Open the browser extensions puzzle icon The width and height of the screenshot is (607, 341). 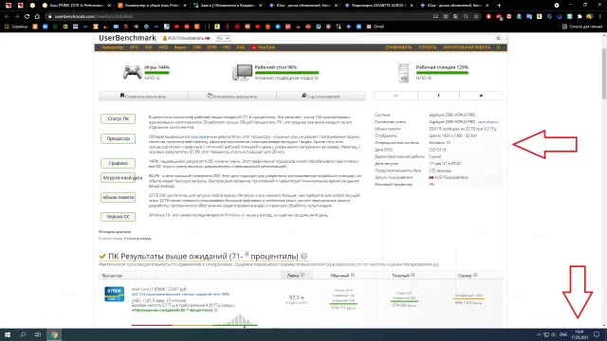coord(579,17)
